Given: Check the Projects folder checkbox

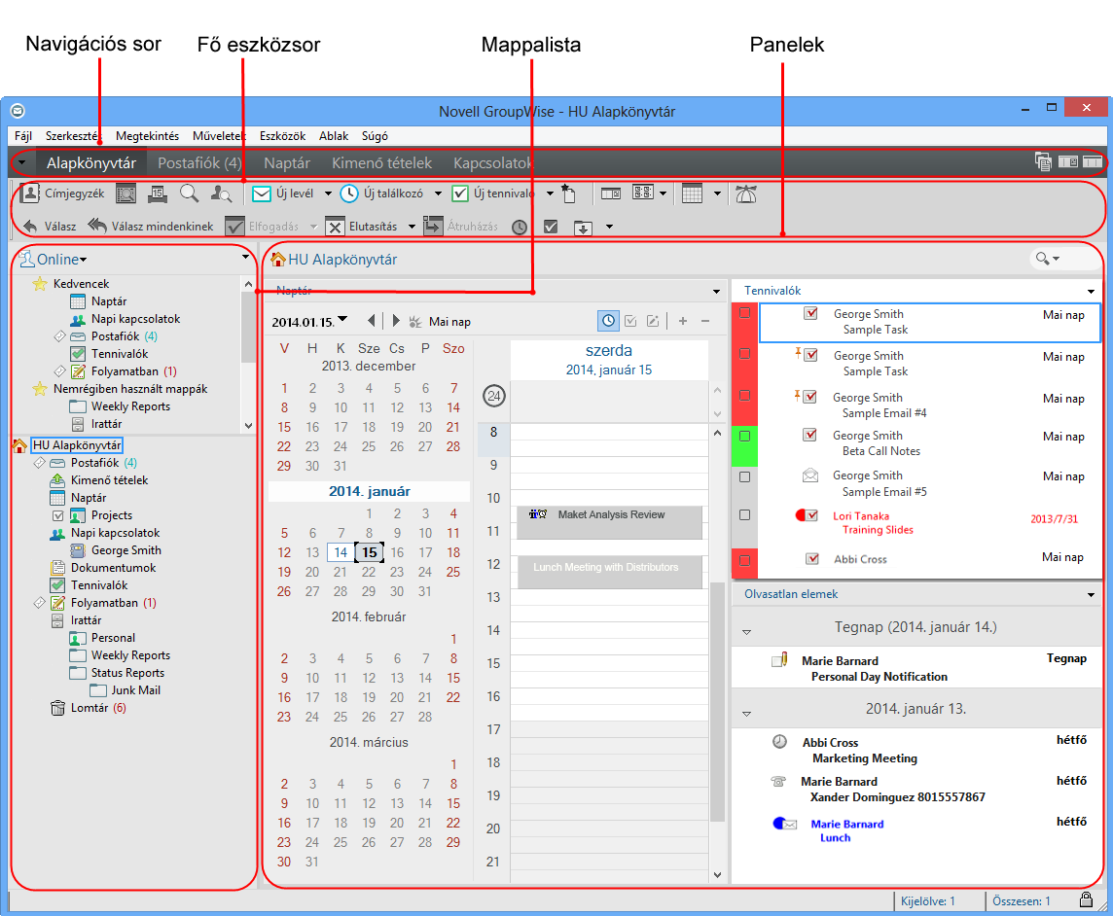Looking at the screenshot, I should coord(58,515).
